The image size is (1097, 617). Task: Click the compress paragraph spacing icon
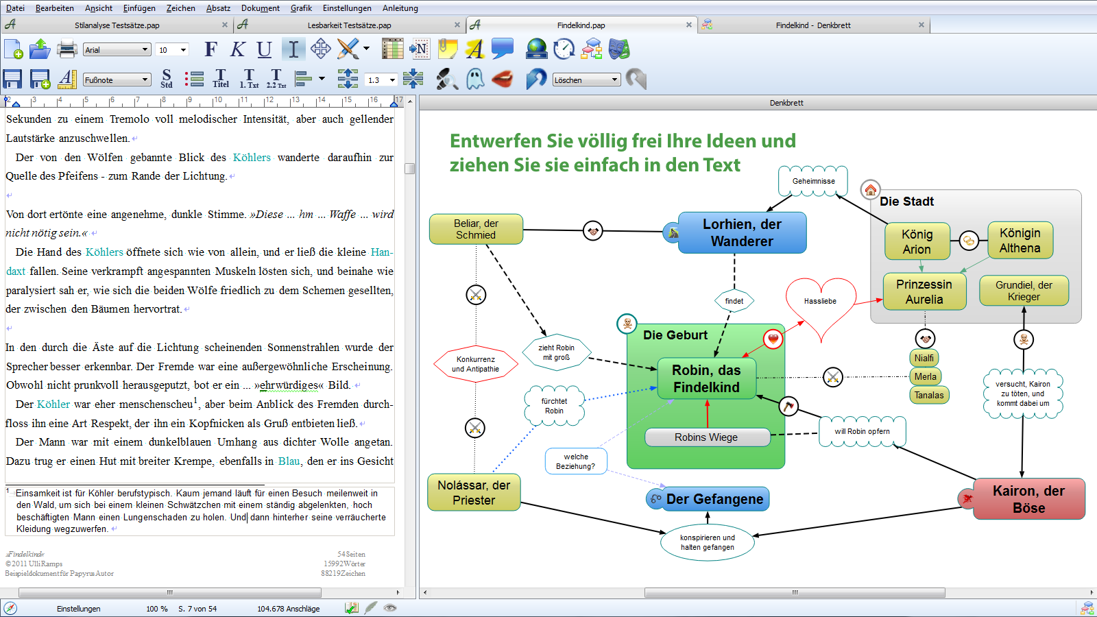[x=413, y=80]
